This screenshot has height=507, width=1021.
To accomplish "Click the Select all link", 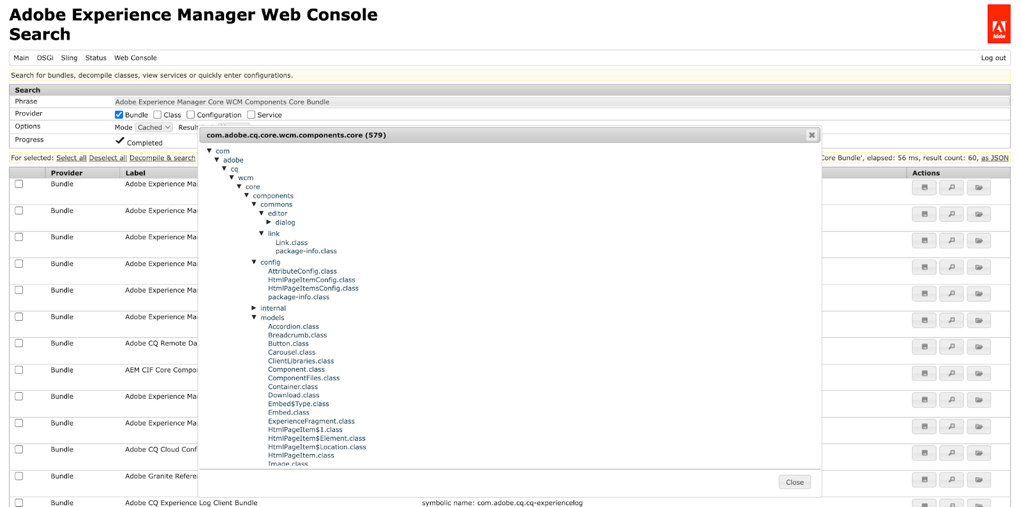I will coord(71,158).
